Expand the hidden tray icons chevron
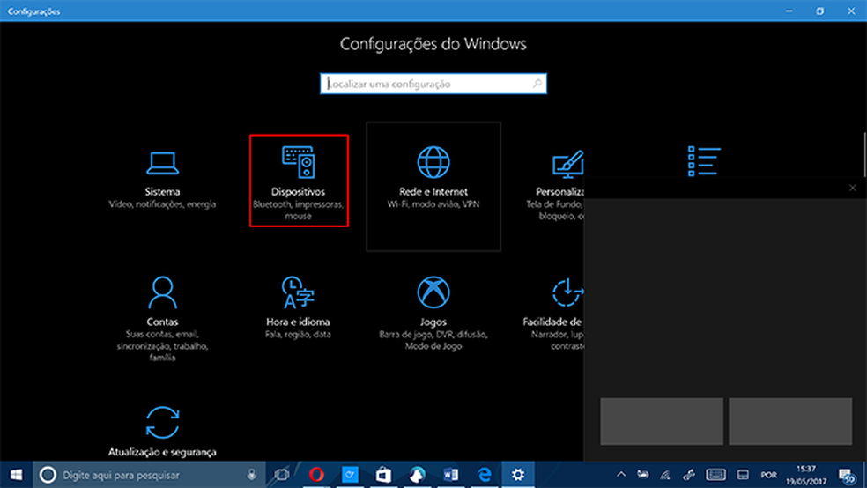The width and height of the screenshot is (867, 488). (621, 475)
